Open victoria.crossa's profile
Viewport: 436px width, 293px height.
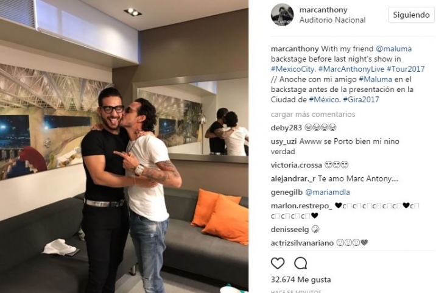(x=296, y=165)
